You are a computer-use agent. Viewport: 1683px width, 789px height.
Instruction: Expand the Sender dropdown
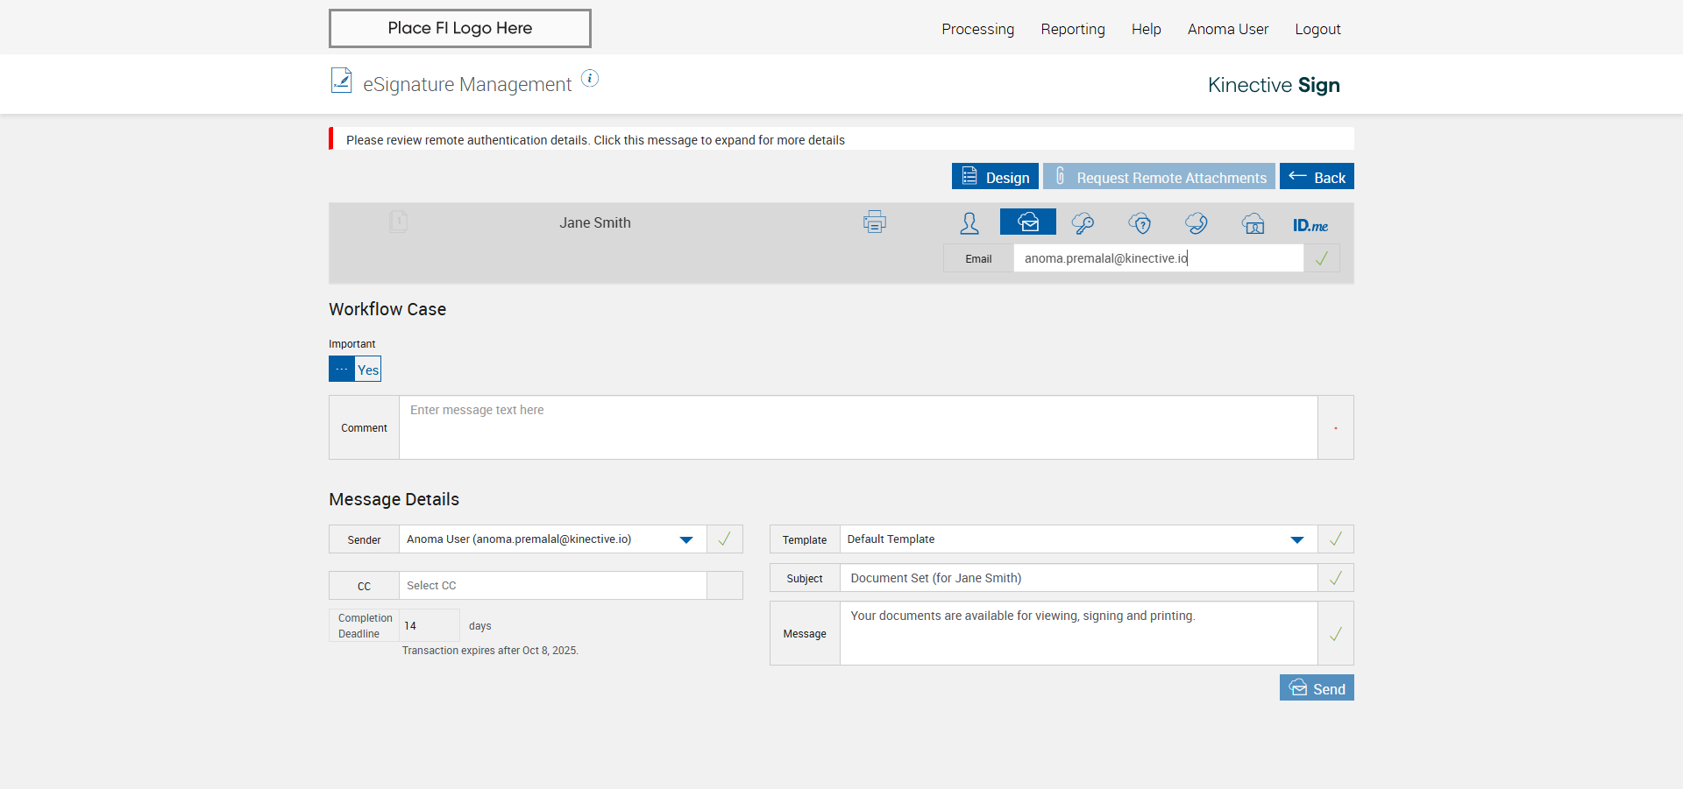[686, 539]
